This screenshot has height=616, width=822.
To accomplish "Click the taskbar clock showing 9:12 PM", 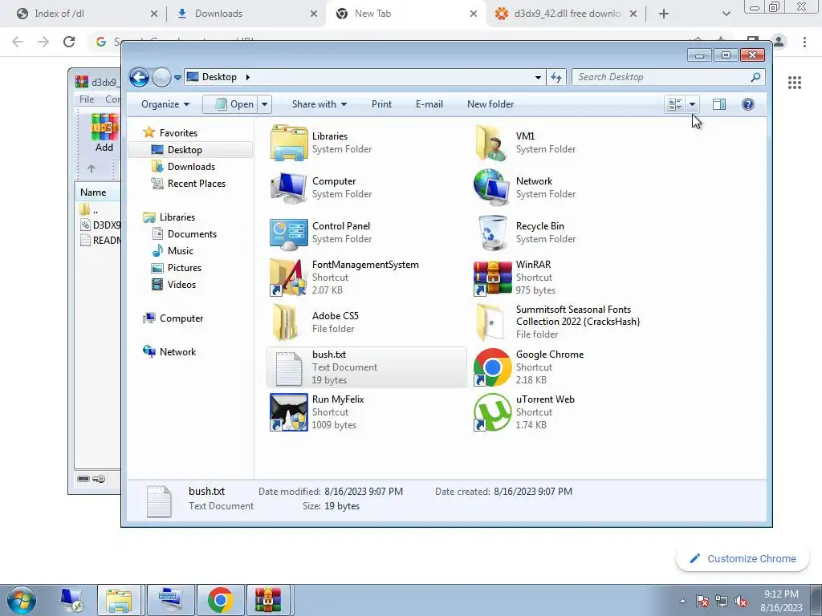I will pos(781,601).
